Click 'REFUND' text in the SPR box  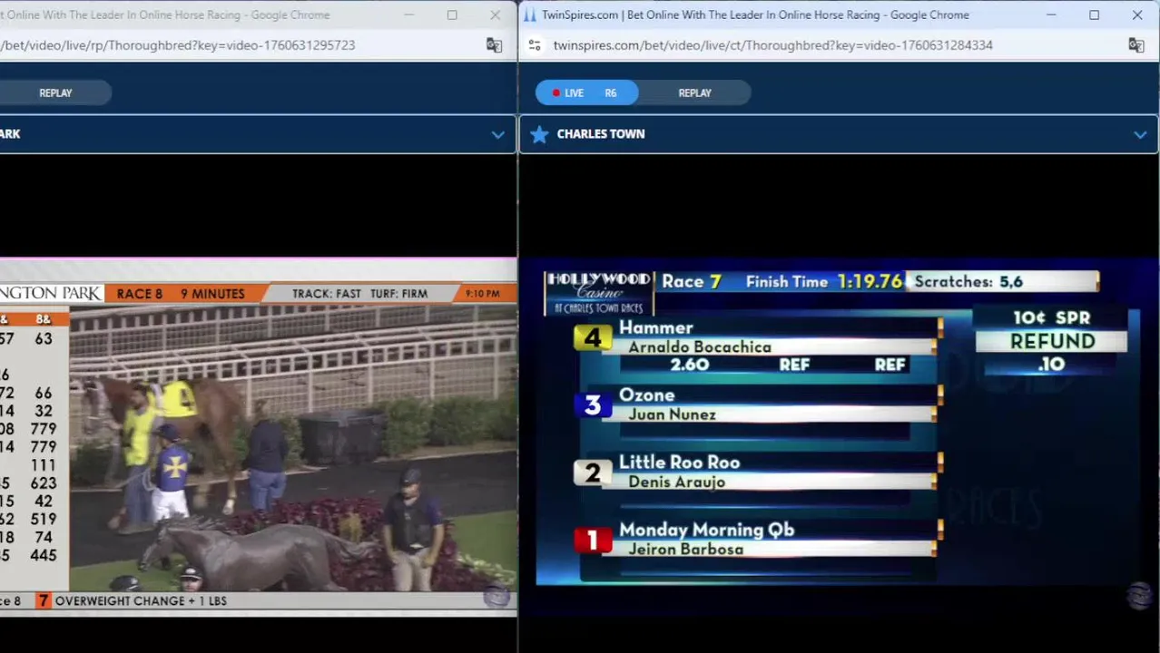[x=1052, y=342]
